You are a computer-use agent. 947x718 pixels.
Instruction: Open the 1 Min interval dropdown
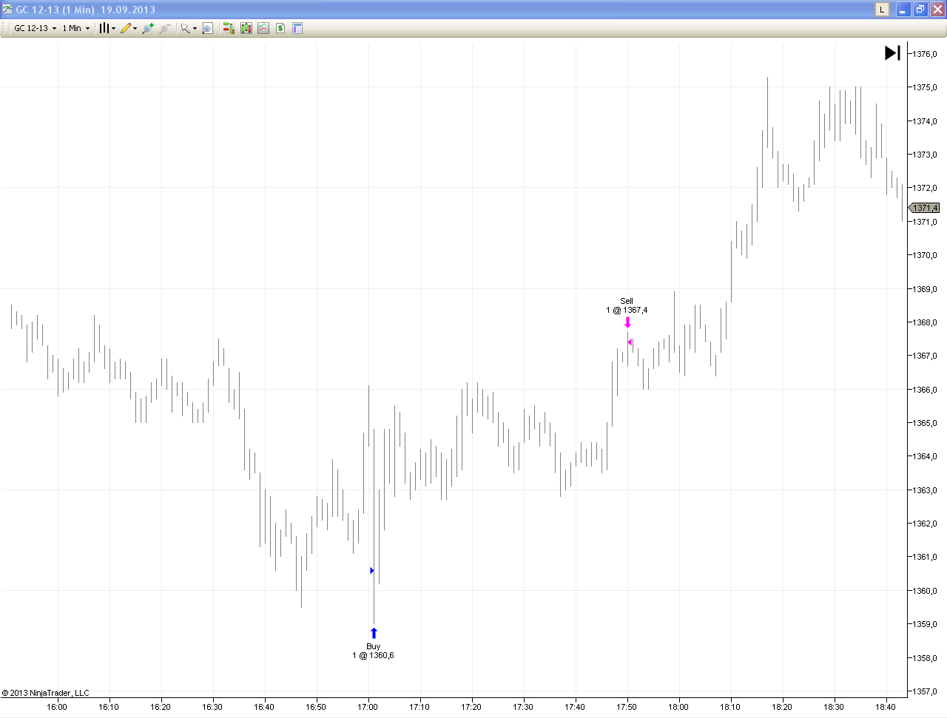pyautogui.click(x=75, y=28)
